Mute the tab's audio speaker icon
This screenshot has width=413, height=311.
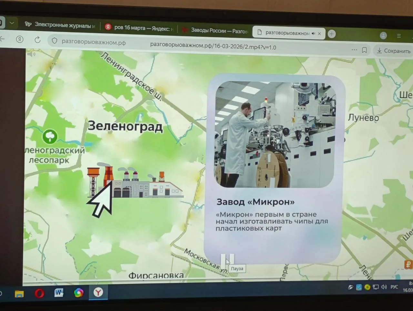[314, 33]
